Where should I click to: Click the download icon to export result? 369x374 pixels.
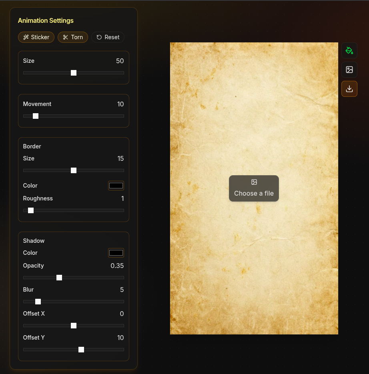349,89
